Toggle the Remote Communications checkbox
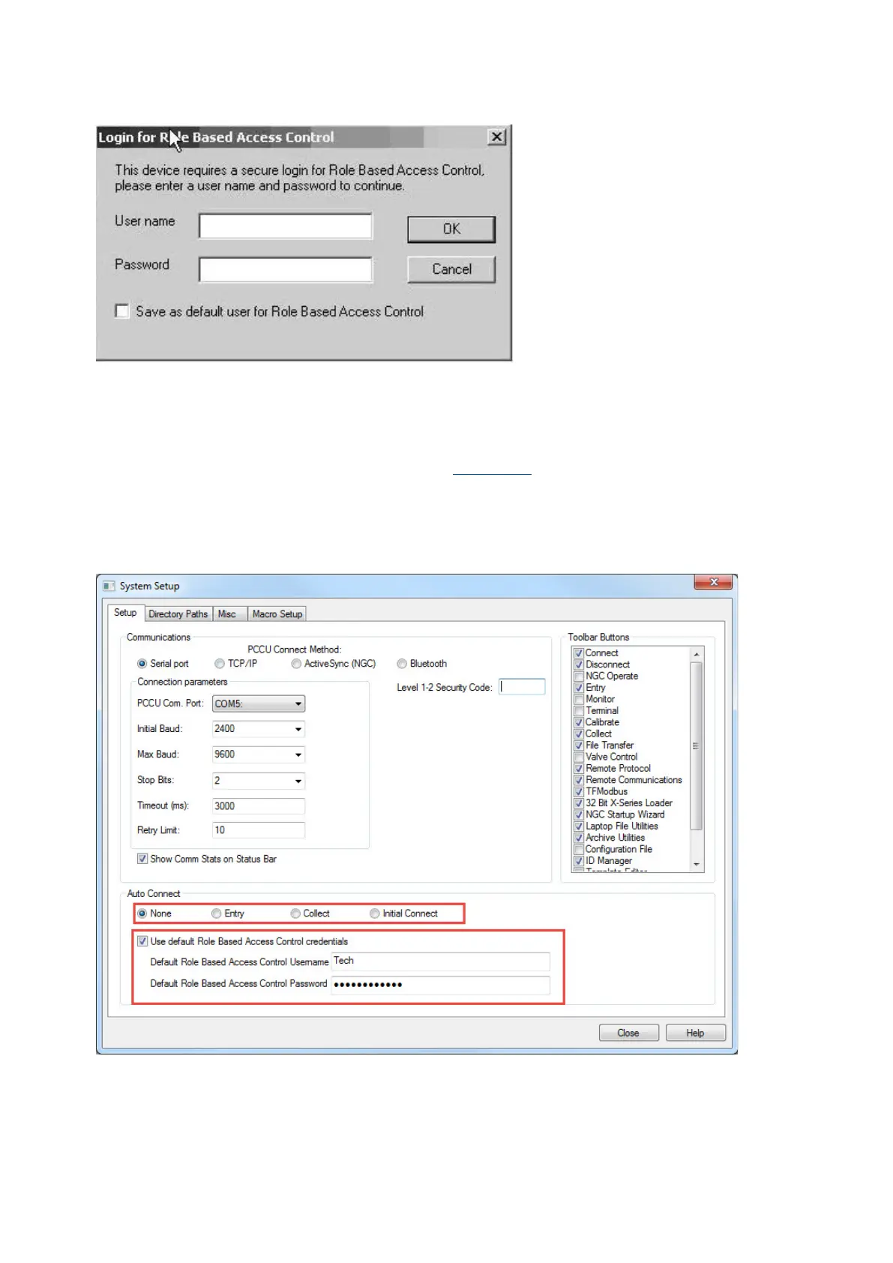Image resolution: width=893 pixels, height=1263 pixels. [579, 780]
